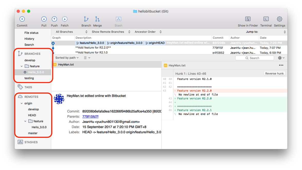Select commit 85f206b in the history list

(169, 43)
